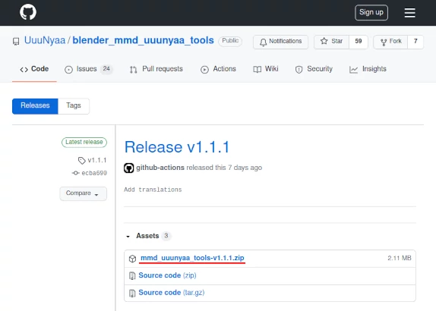Click the file icon beside Source code (zip)

(132, 276)
